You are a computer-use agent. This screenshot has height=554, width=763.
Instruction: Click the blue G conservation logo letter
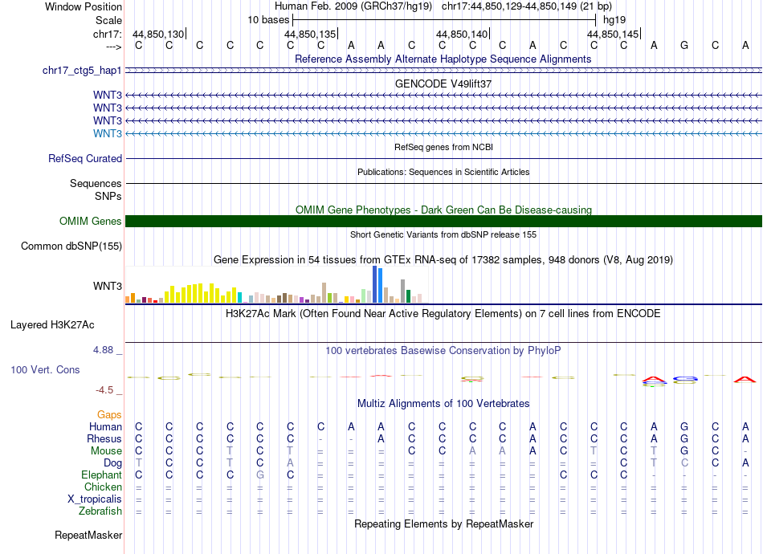(x=685, y=378)
